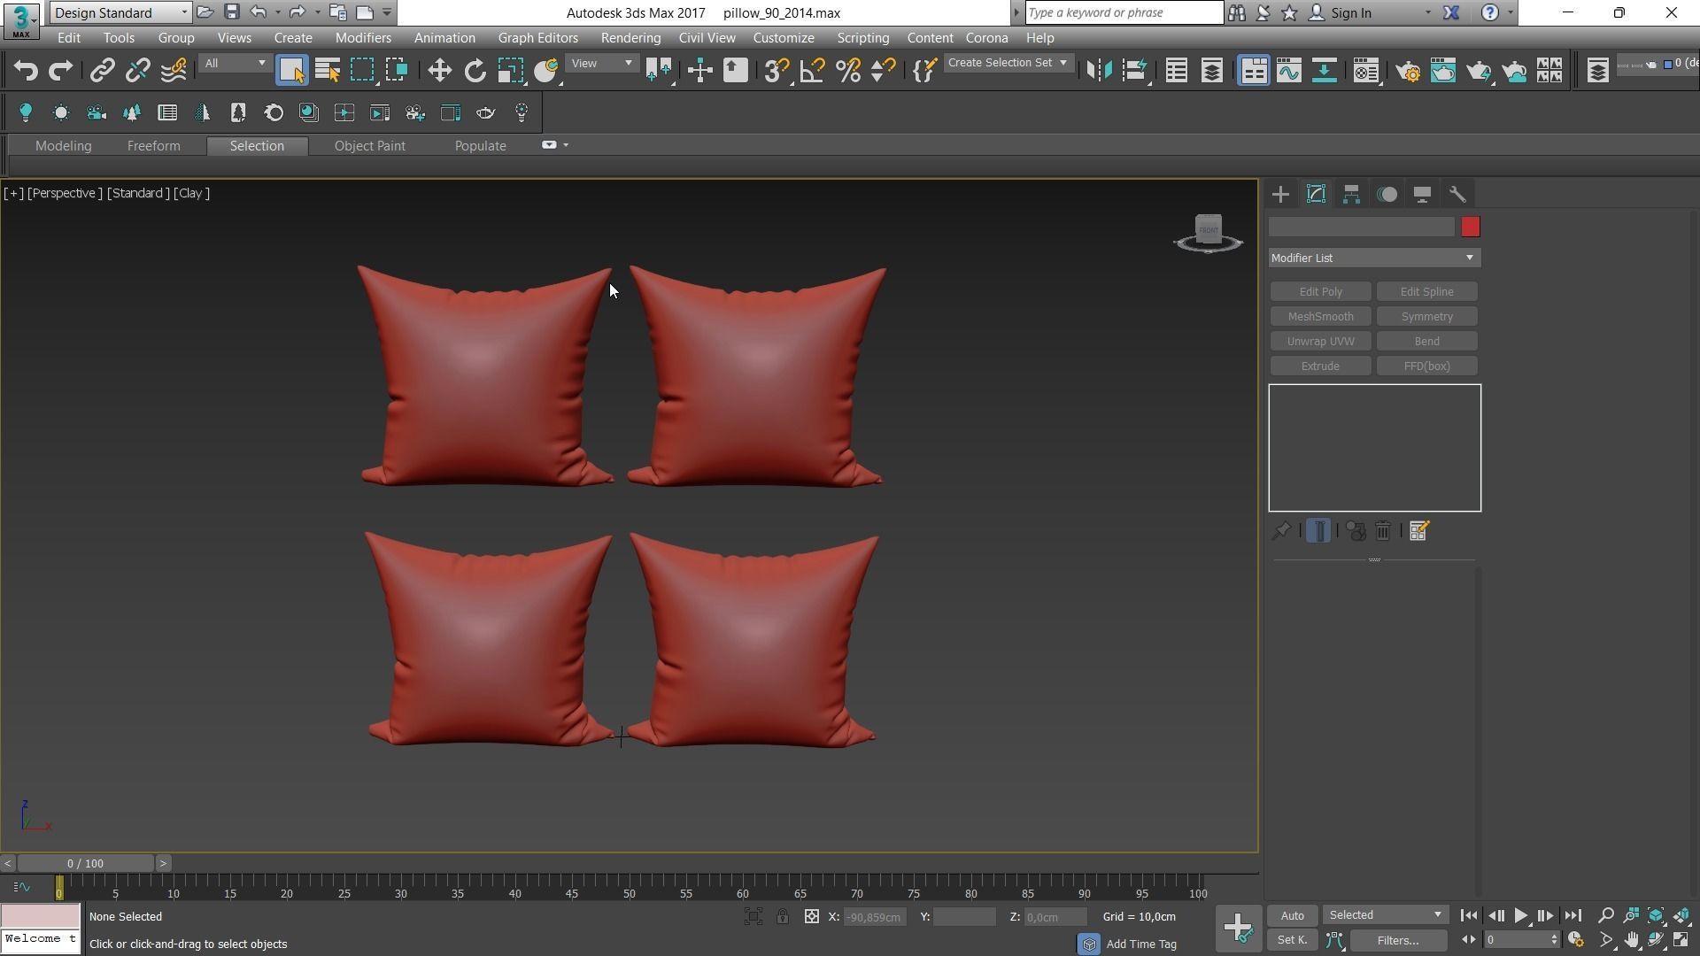Open the Hierarchy command panel tab
Image resolution: width=1700 pixels, height=956 pixels.
point(1351,195)
